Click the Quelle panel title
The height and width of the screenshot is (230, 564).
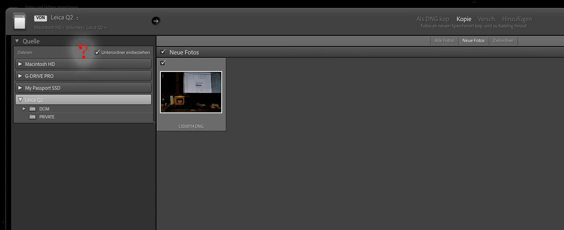click(31, 41)
